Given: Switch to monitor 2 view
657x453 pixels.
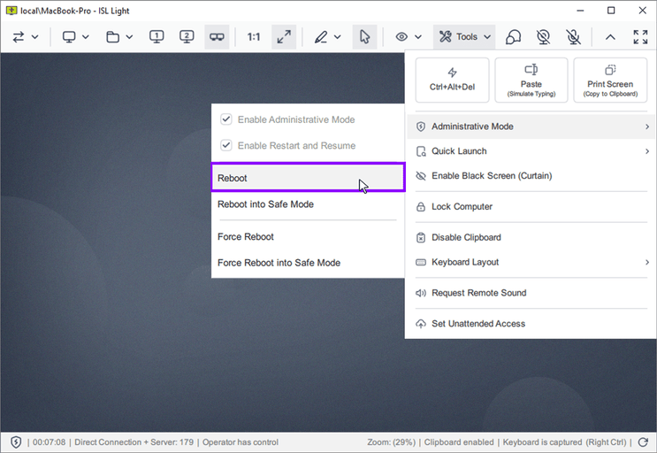Looking at the screenshot, I should (187, 37).
